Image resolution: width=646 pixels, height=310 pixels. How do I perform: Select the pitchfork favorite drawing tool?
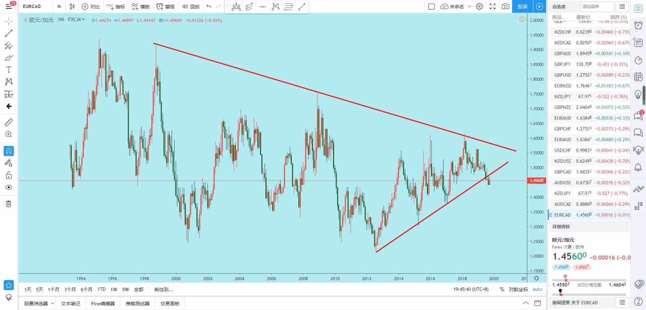click(x=236, y=7)
